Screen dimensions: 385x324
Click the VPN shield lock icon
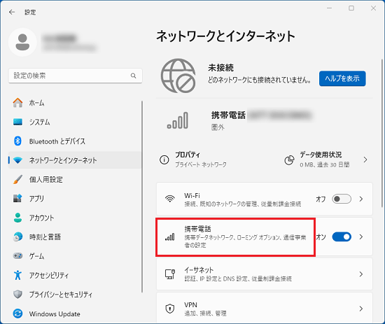(170, 309)
